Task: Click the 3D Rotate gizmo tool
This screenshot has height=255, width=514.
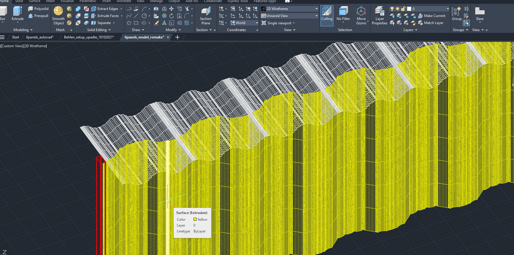Action: [164, 16]
